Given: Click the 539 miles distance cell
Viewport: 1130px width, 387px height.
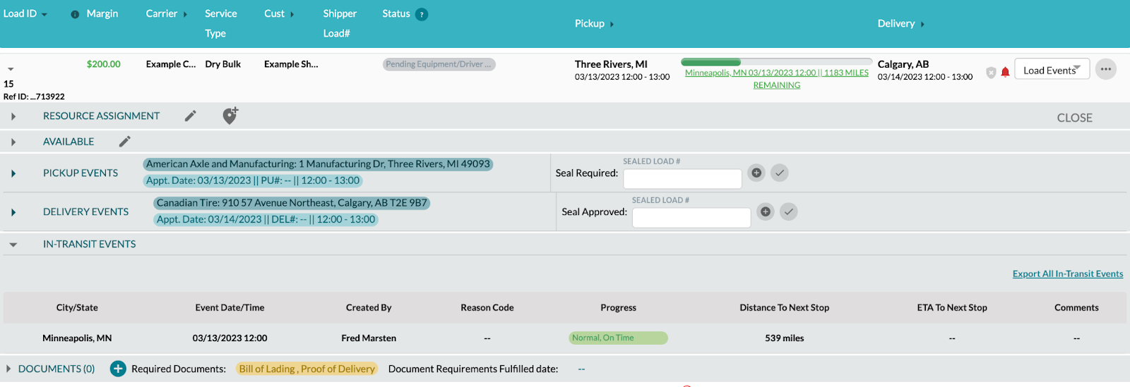Looking at the screenshot, I should pyautogui.click(x=784, y=338).
